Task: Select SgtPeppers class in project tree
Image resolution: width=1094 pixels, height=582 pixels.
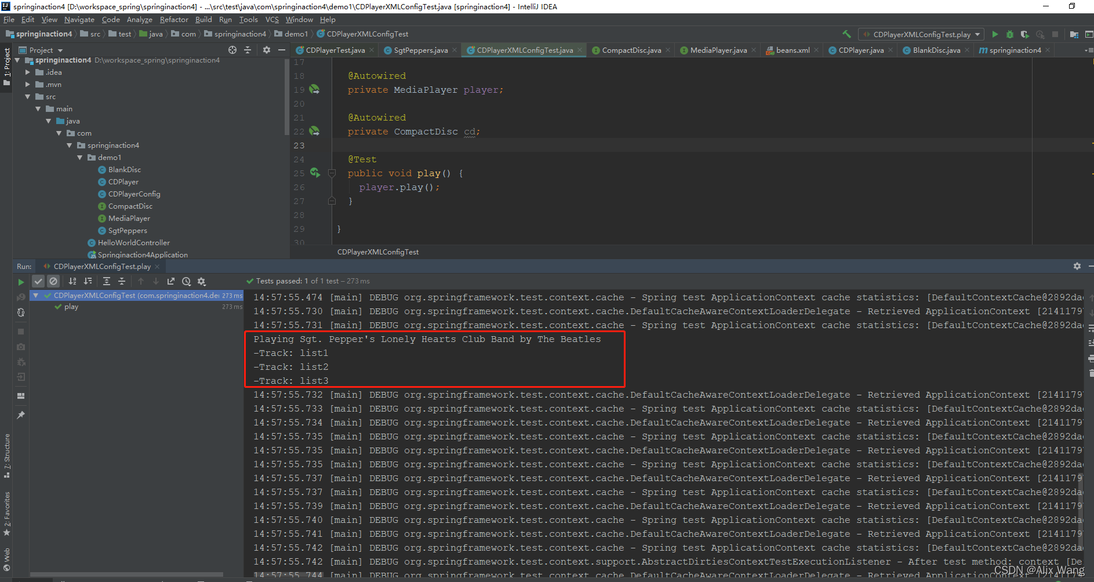Action: [122, 231]
